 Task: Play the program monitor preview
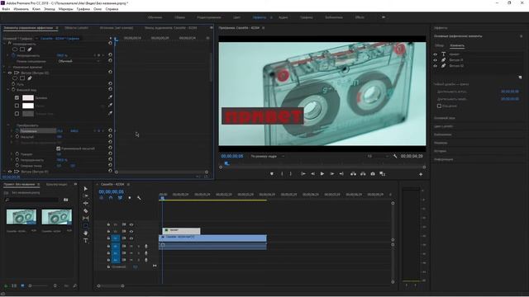322,174
